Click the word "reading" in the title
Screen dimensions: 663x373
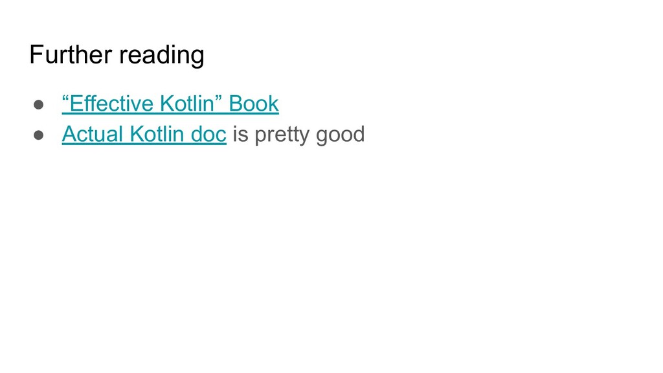point(162,56)
